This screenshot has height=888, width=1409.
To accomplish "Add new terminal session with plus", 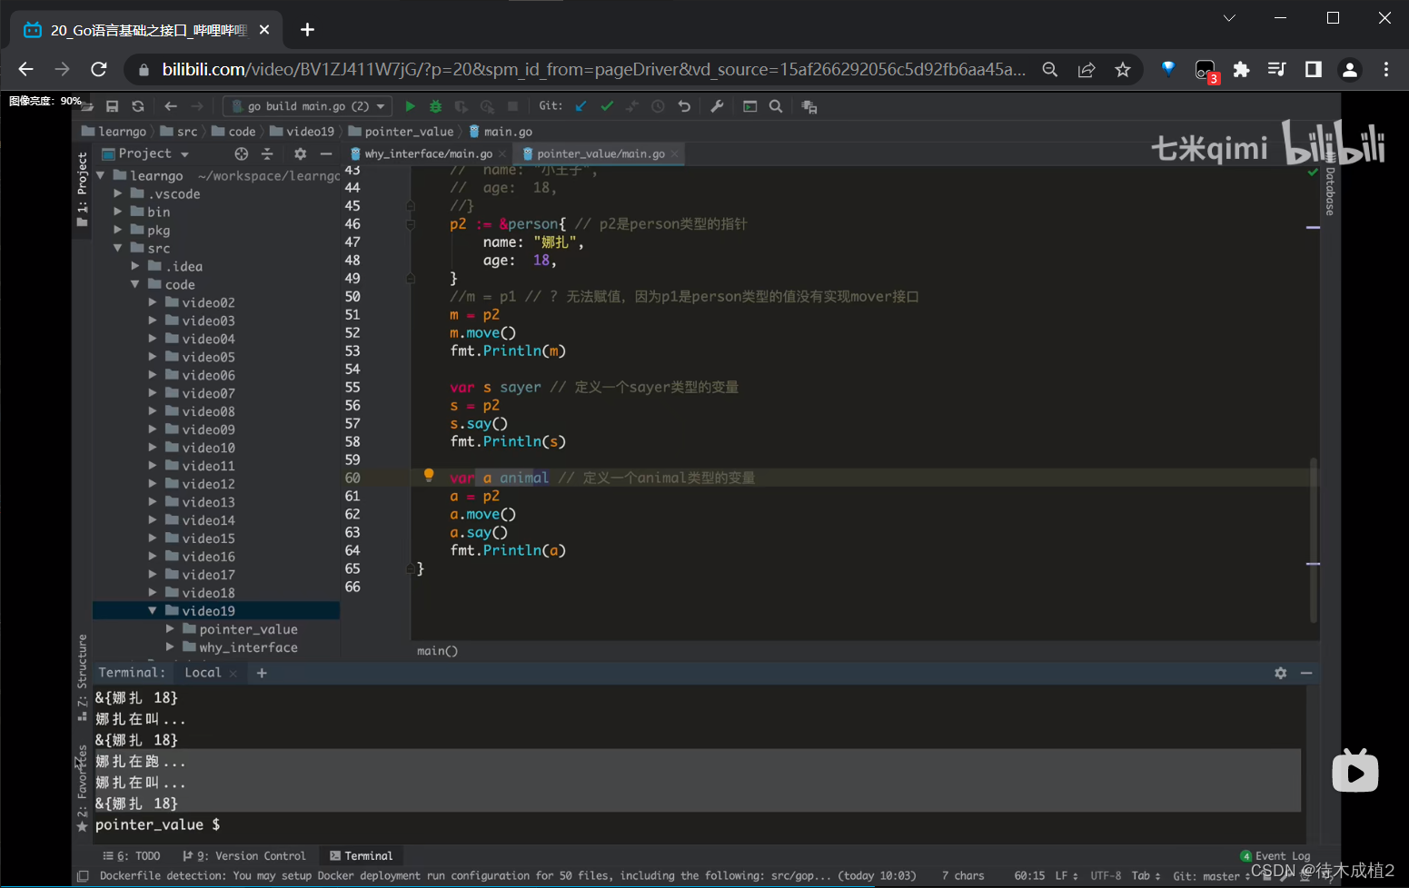I will pyautogui.click(x=262, y=673).
